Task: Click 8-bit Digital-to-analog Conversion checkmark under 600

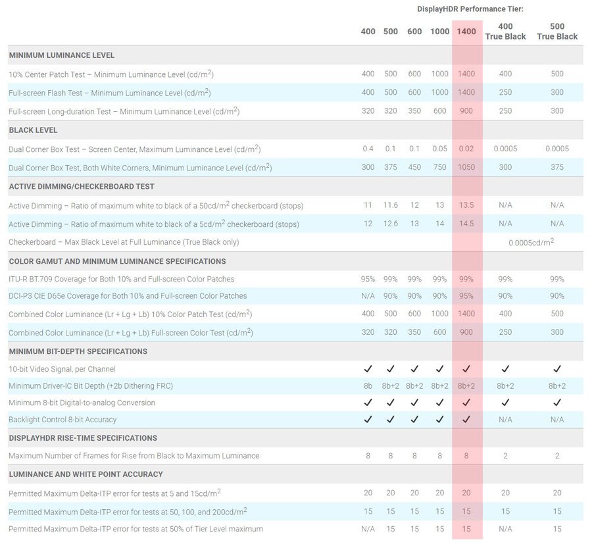Action: tap(414, 403)
